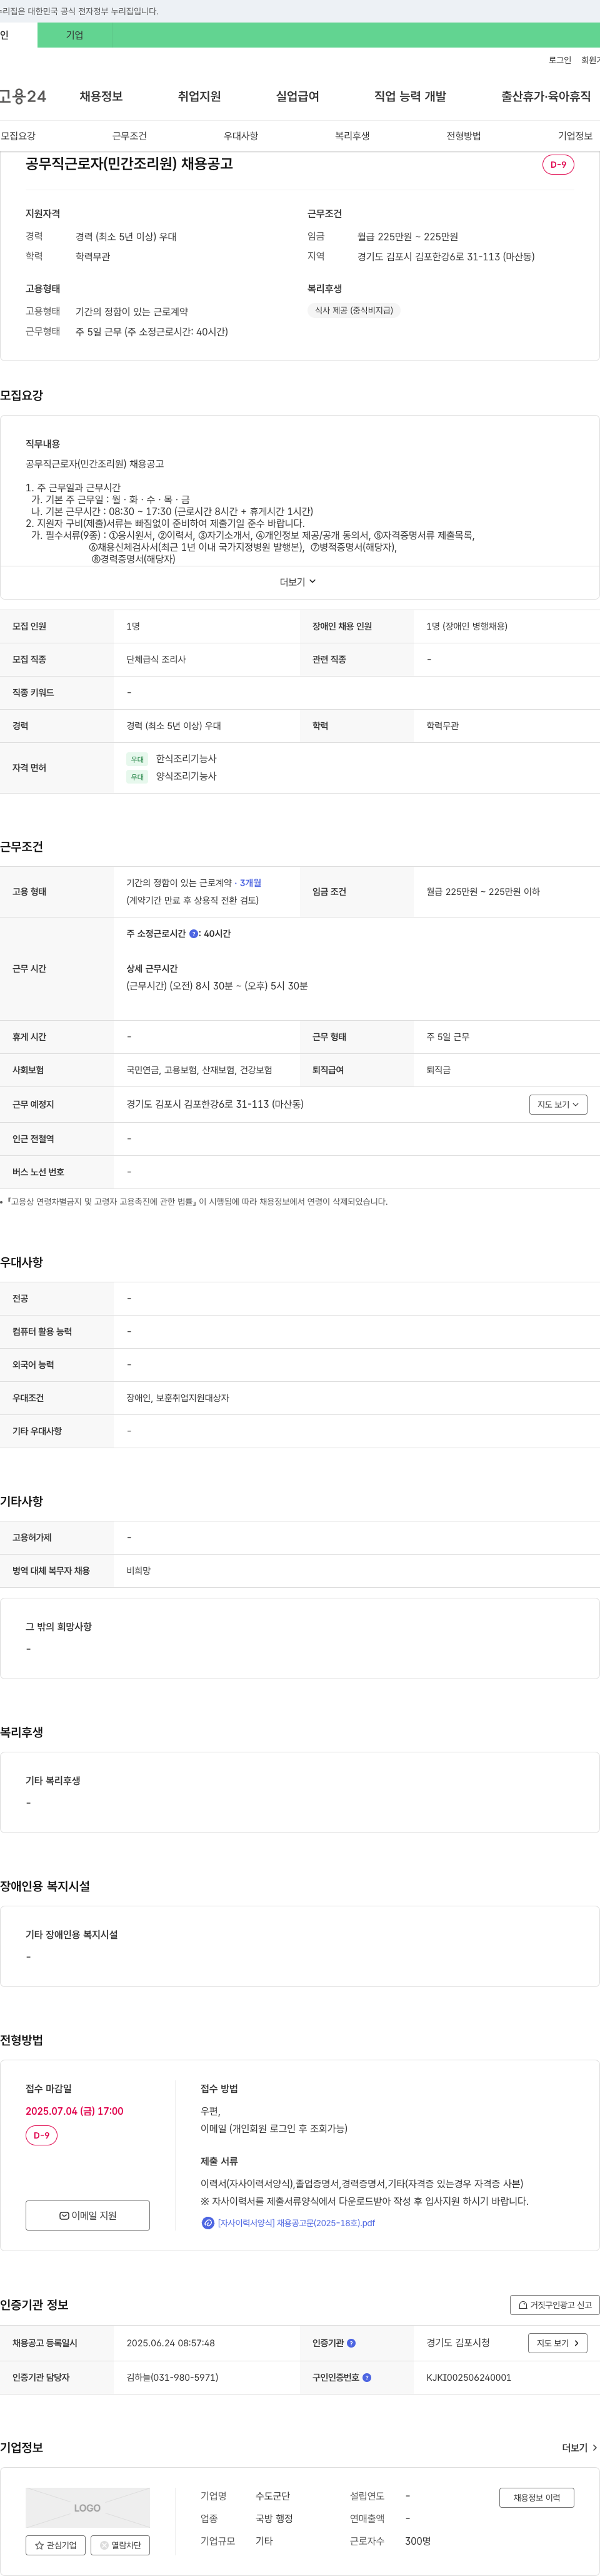This screenshot has height=2576, width=600.
Task: Click the 식사 제공 (중식비지급) tag
Action: 353,311
